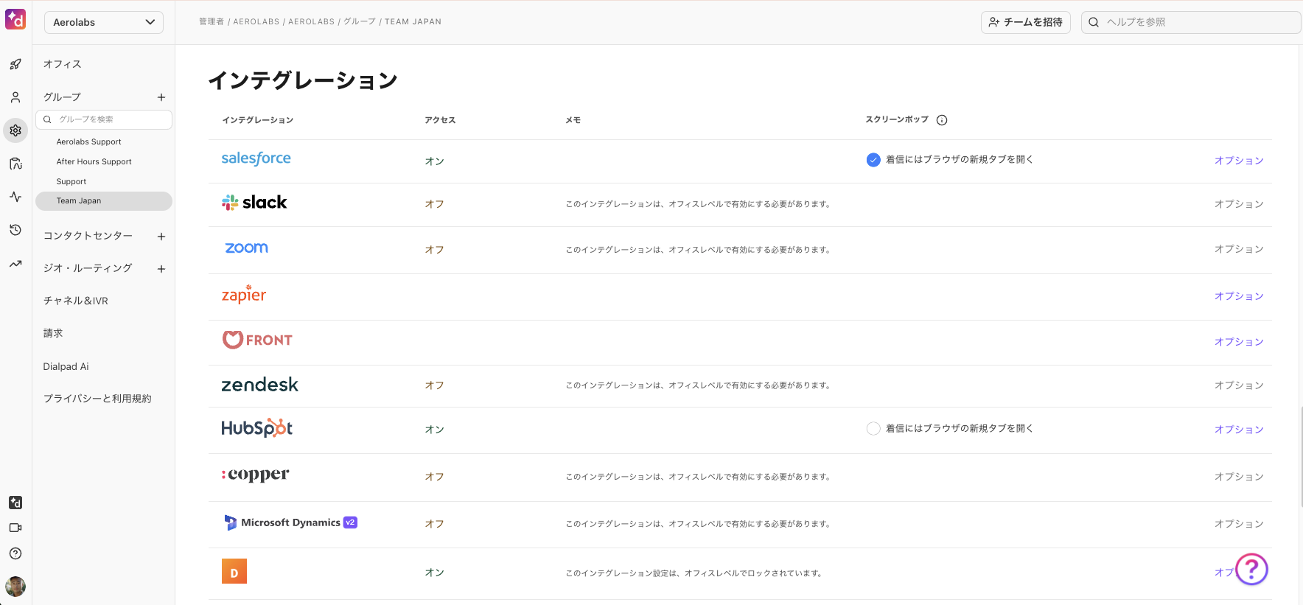Open チャネル&IVR in the sidebar
Screen dimensions: 1303x605
[x=76, y=301]
